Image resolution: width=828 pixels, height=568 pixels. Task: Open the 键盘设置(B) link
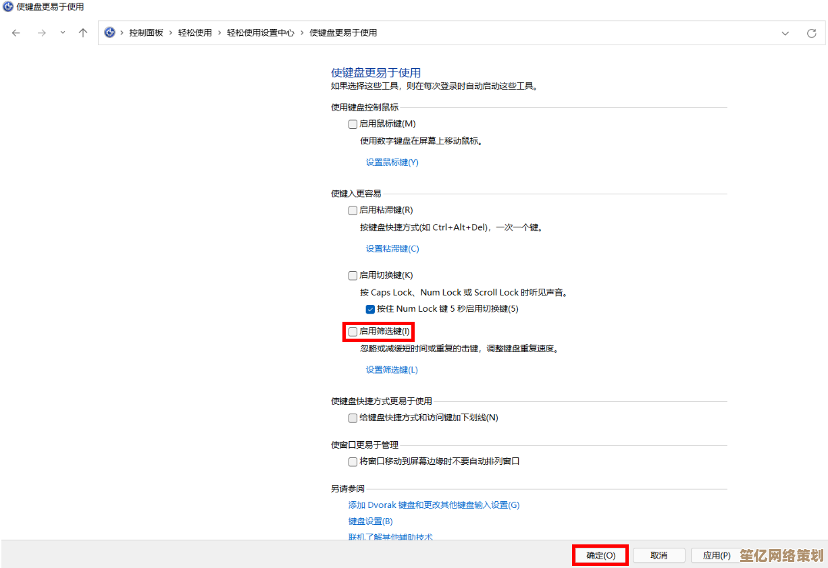click(370, 521)
